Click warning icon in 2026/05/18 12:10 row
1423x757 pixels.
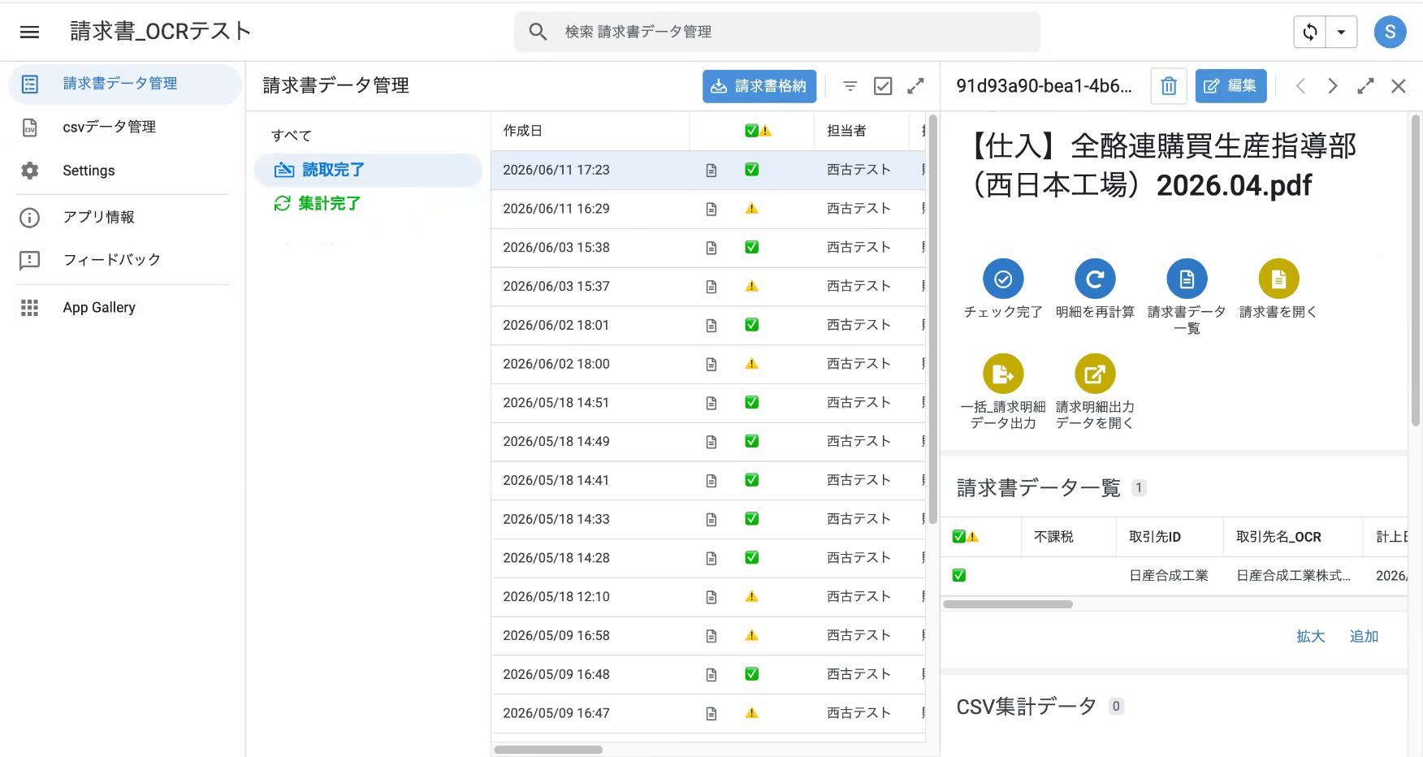[x=752, y=596]
